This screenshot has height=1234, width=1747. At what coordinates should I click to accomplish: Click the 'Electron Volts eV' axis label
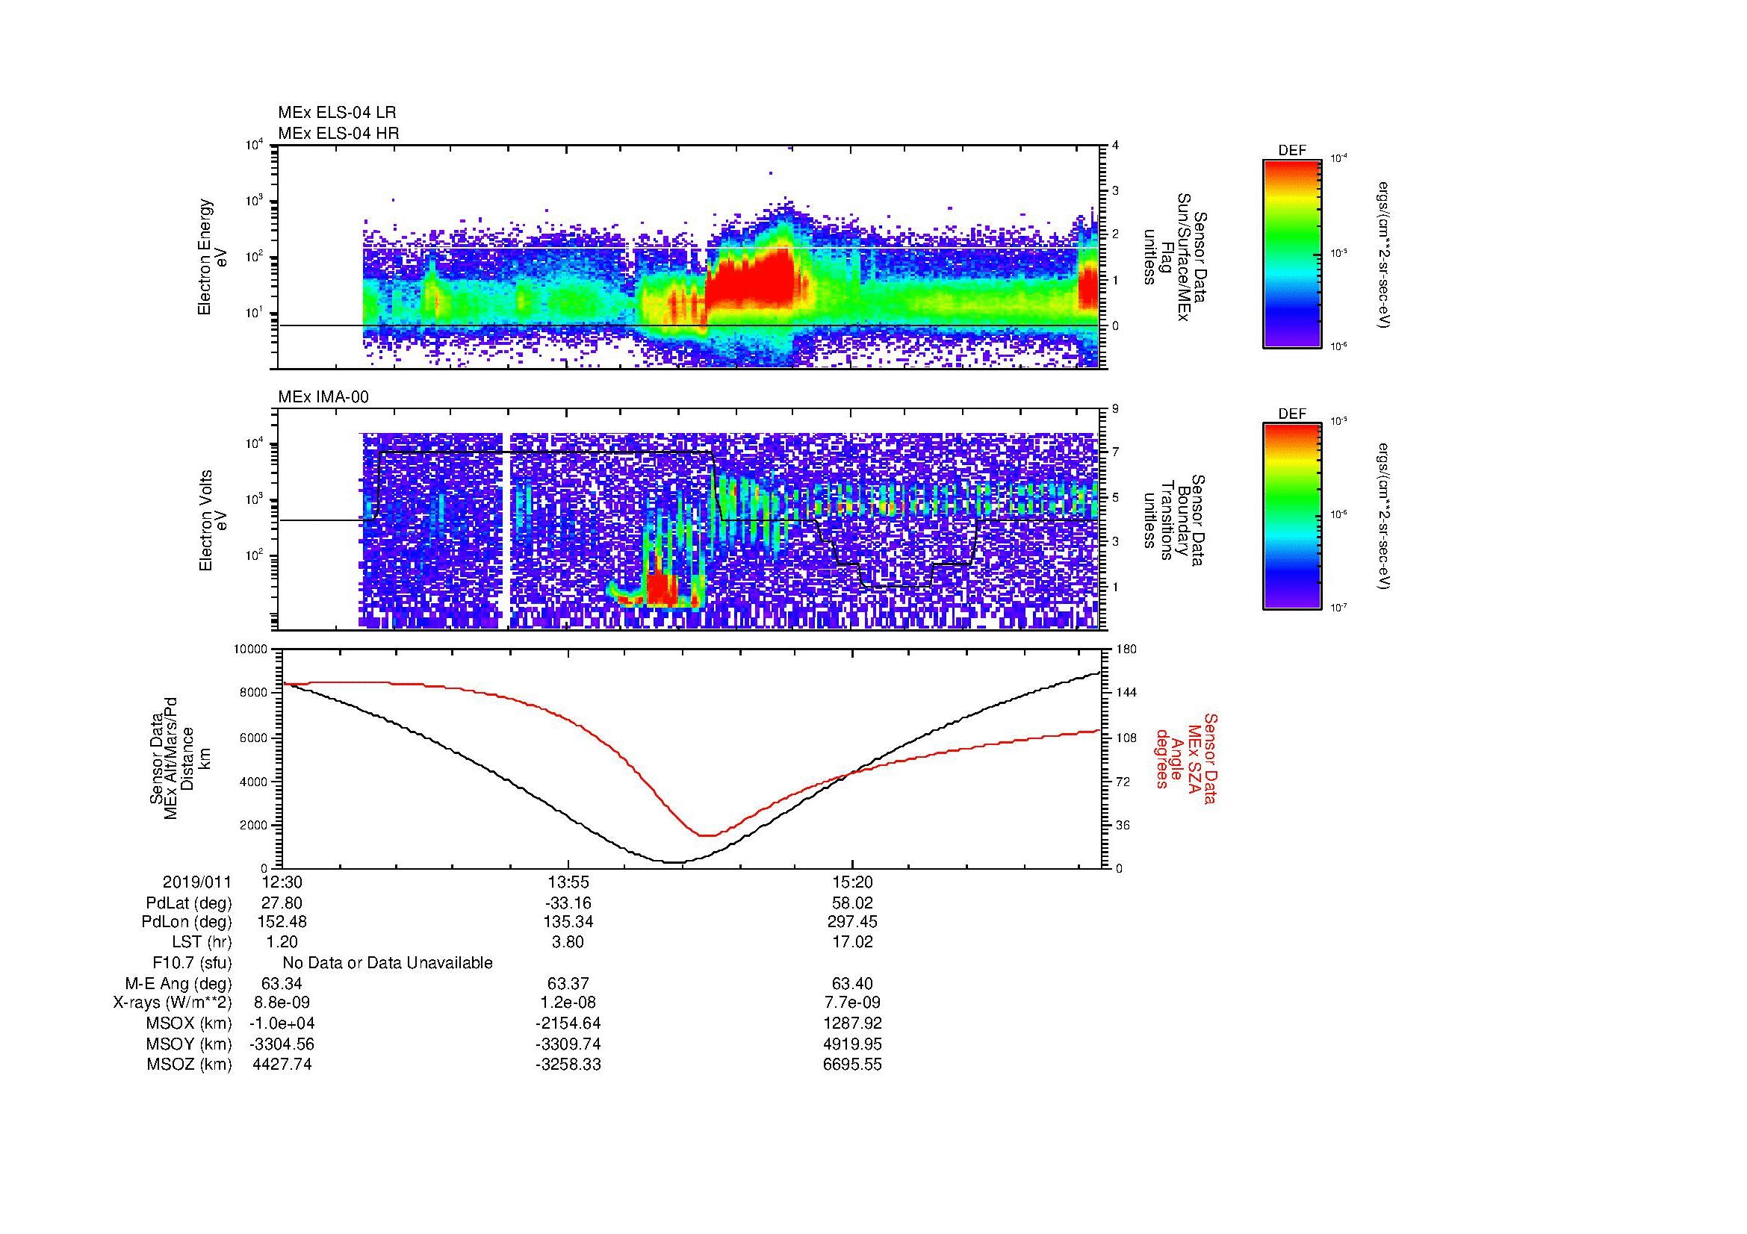(212, 520)
